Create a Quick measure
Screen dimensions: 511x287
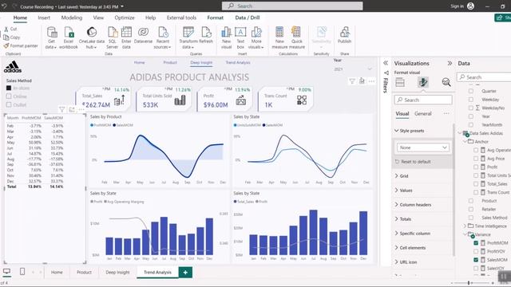click(x=296, y=37)
